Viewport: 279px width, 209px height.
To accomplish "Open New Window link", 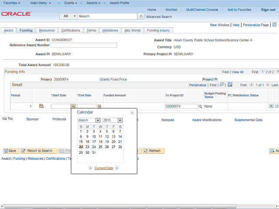I will pyautogui.click(x=220, y=25).
